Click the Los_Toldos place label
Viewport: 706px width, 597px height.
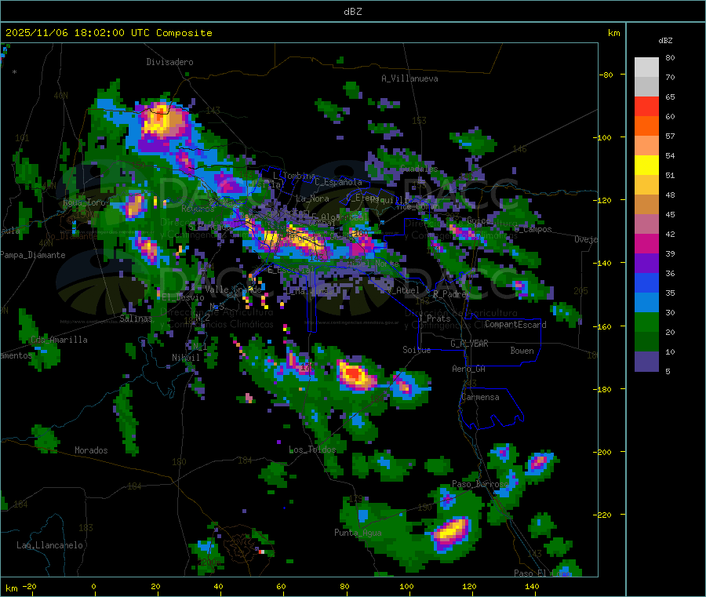[312, 450]
